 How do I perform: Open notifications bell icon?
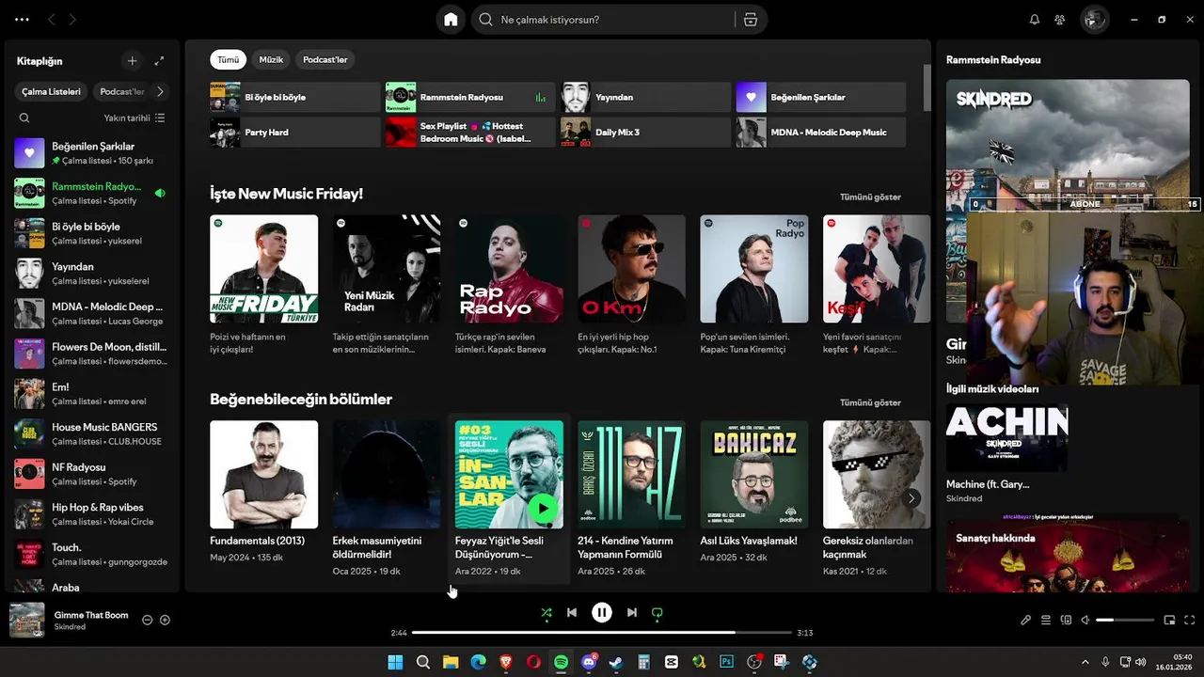coord(1035,20)
